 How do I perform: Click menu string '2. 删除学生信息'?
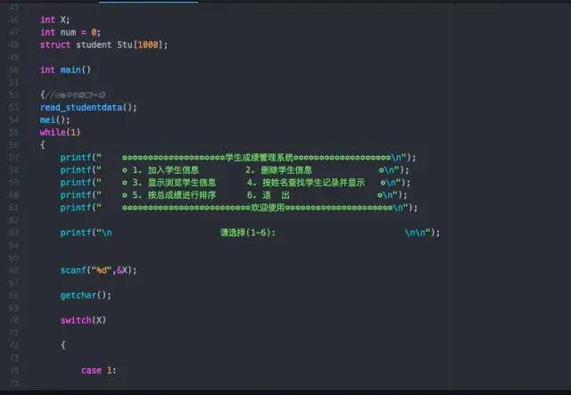coord(278,170)
